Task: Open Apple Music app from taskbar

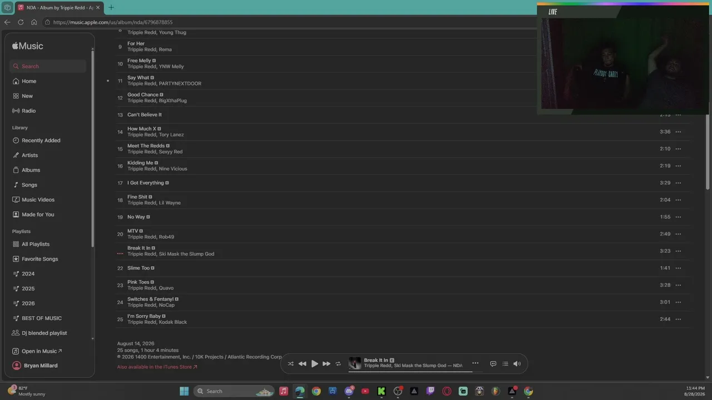Action: coord(284,391)
